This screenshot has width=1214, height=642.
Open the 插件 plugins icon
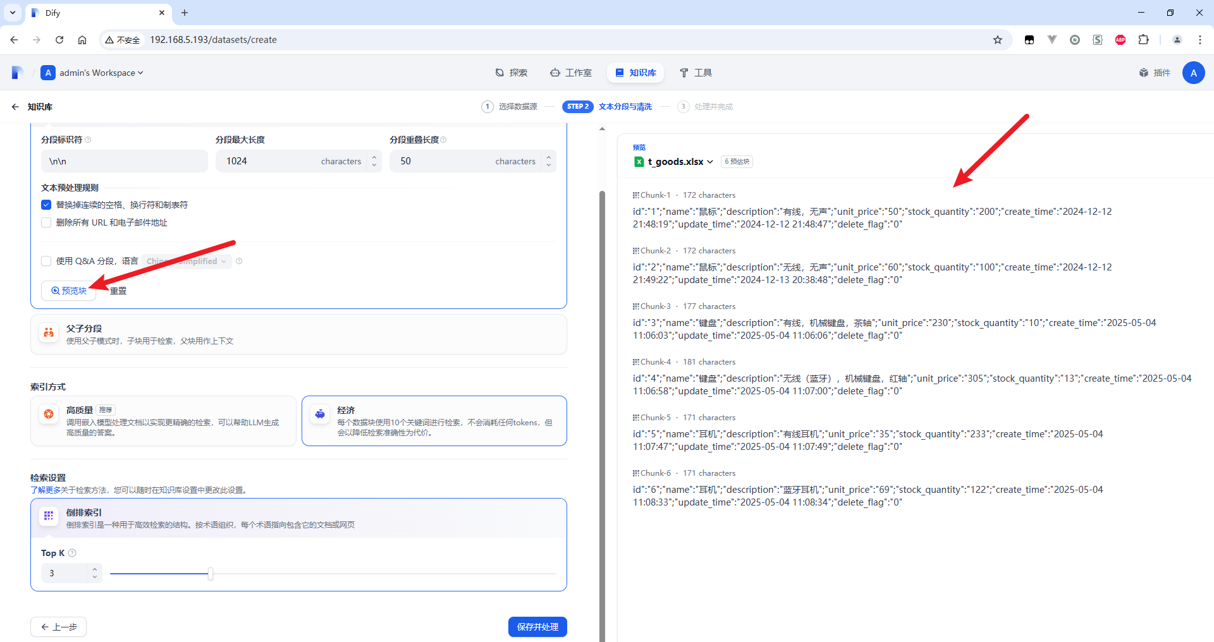coord(1144,73)
